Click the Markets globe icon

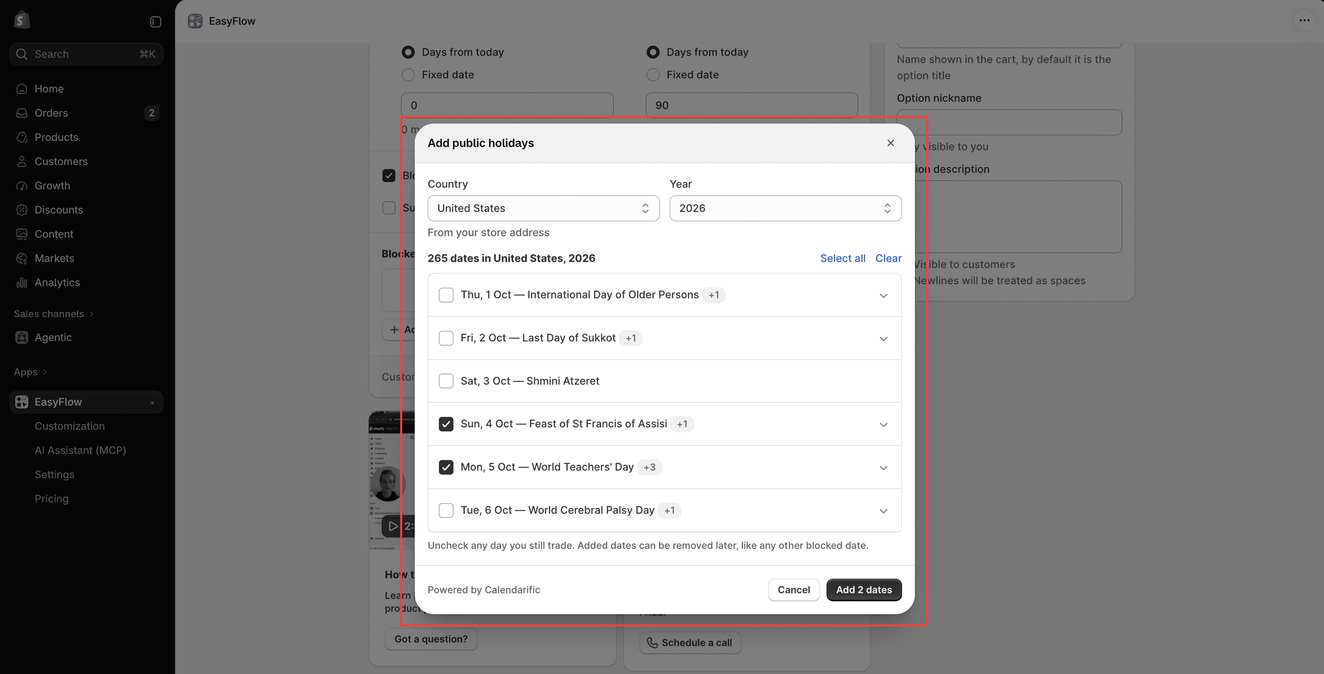point(21,258)
